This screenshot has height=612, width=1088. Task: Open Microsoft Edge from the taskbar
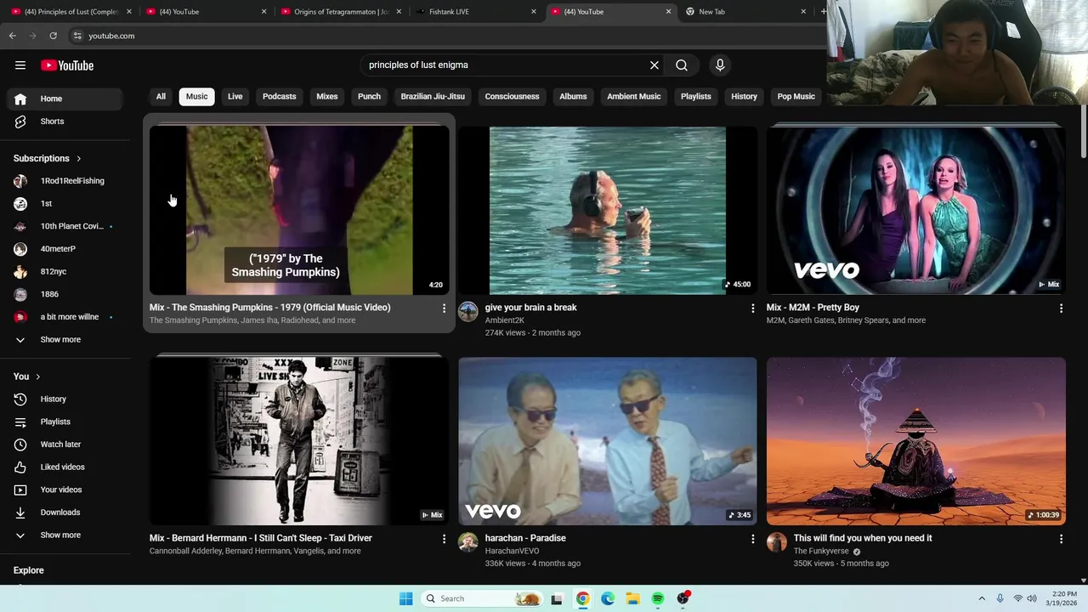point(608,598)
